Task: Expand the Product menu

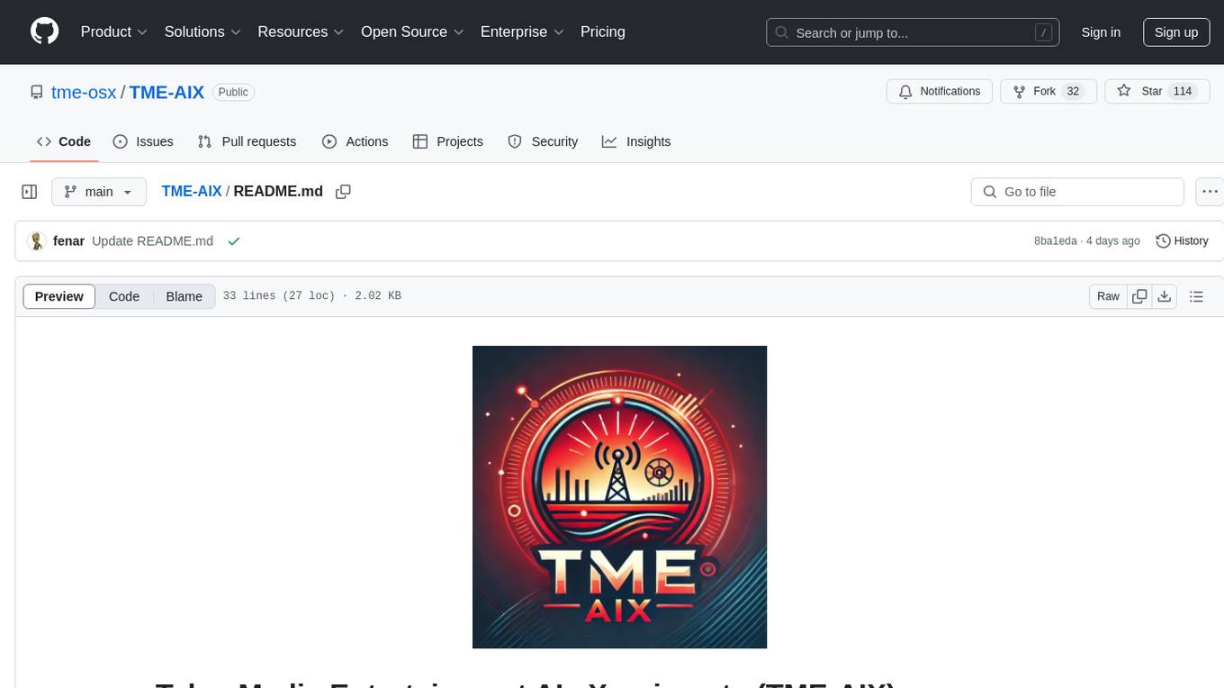Action: (x=114, y=32)
